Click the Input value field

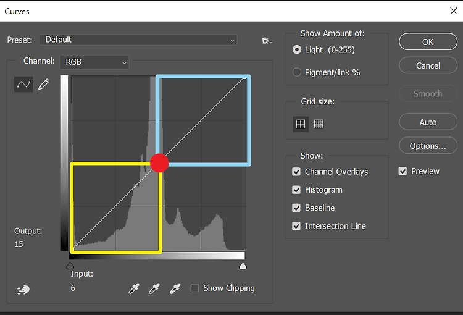pos(73,288)
